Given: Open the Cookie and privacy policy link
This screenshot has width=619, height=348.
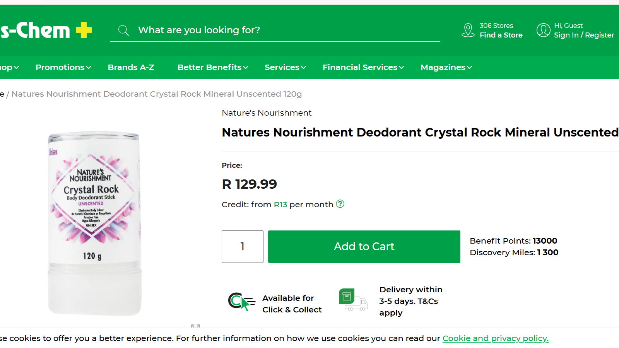Looking at the screenshot, I should click(495, 338).
